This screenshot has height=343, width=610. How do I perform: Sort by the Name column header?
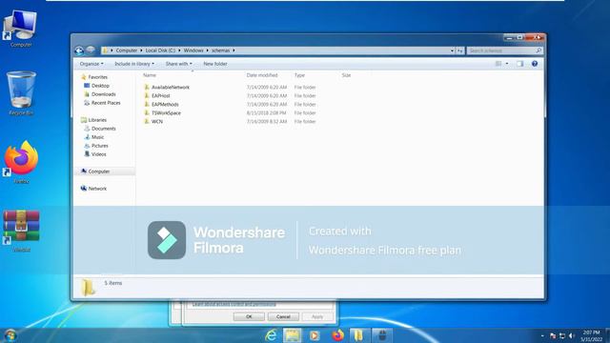point(150,75)
